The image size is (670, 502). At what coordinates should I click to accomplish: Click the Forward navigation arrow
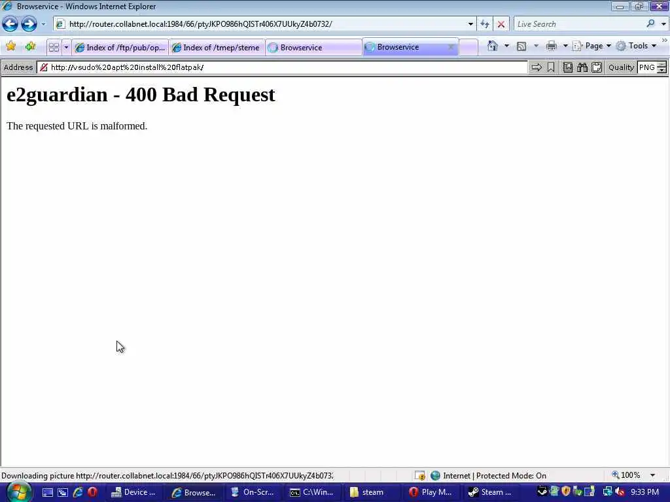29,24
